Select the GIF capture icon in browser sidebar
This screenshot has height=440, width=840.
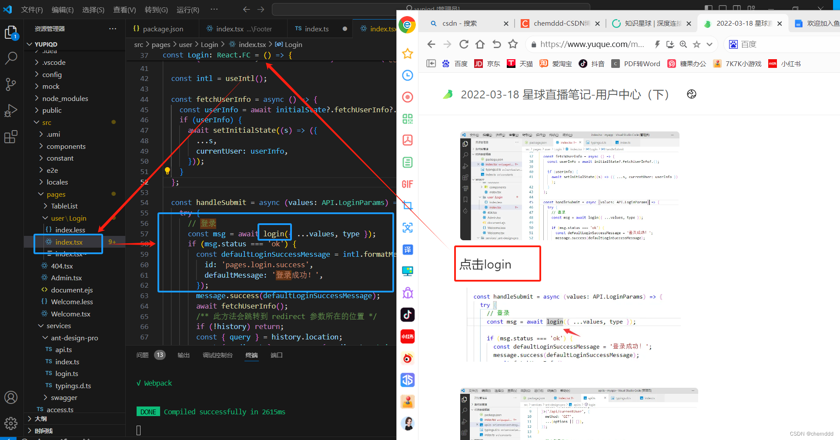point(407,184)
